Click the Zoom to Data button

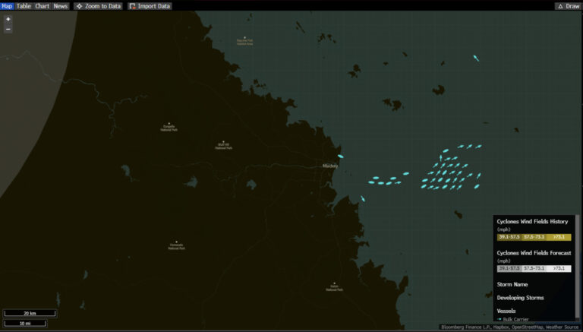[98, 5]
